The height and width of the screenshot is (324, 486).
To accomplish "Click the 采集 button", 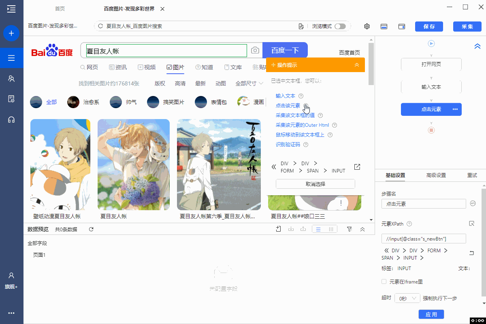I will click(x=467, y=26).
